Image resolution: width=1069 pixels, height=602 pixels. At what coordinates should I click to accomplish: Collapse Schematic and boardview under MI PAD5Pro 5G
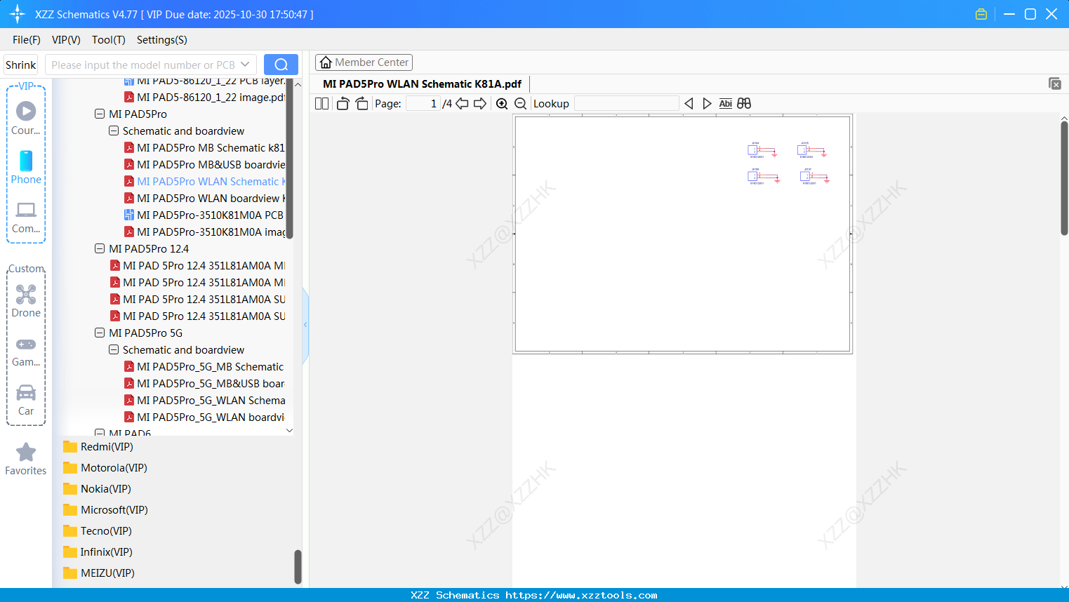point(114,349)
